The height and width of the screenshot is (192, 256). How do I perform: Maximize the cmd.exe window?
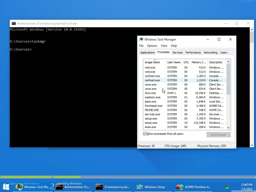(237, 23)
